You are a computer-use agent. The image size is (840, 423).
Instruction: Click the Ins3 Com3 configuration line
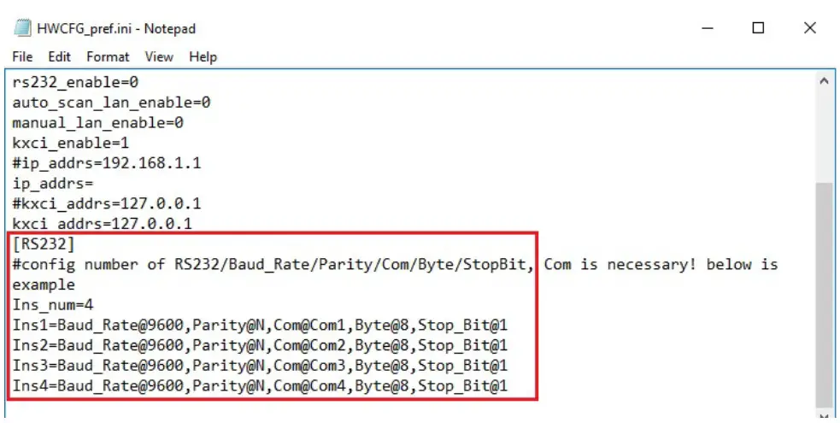tap(260, 366)
